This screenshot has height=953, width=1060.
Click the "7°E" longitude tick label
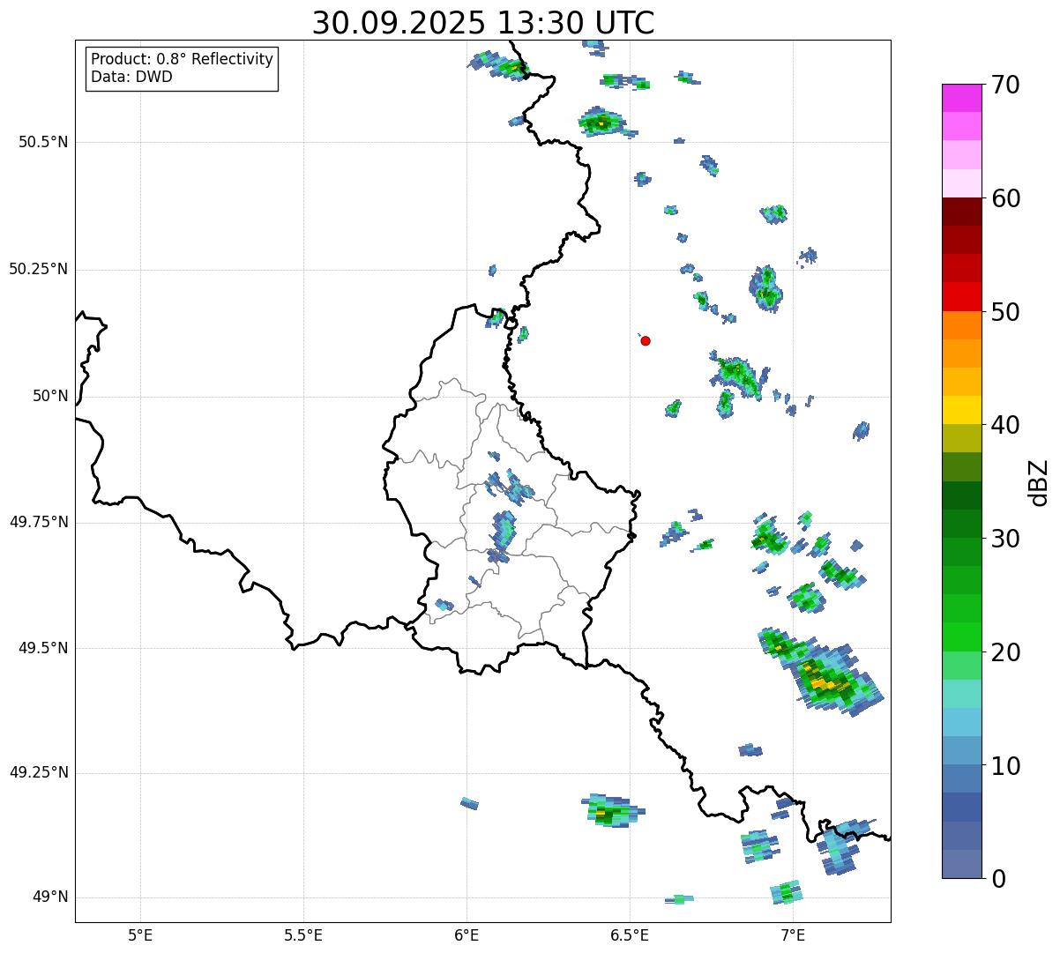point(793,934)
